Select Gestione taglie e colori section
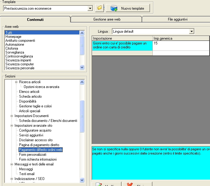210x186 pixels. pyautogui.click(x=35, y=106)
